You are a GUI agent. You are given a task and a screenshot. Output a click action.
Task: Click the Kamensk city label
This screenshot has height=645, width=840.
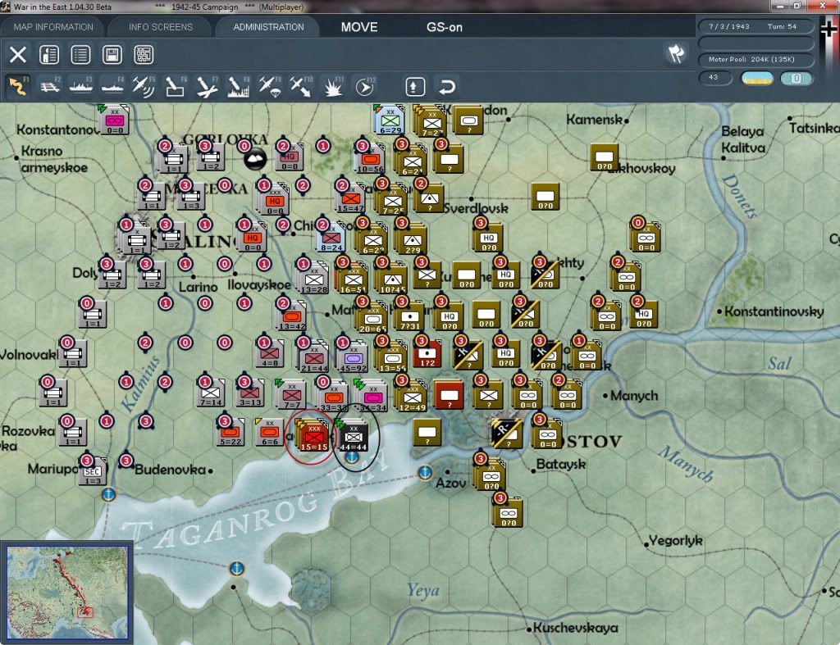coord(594,119)
